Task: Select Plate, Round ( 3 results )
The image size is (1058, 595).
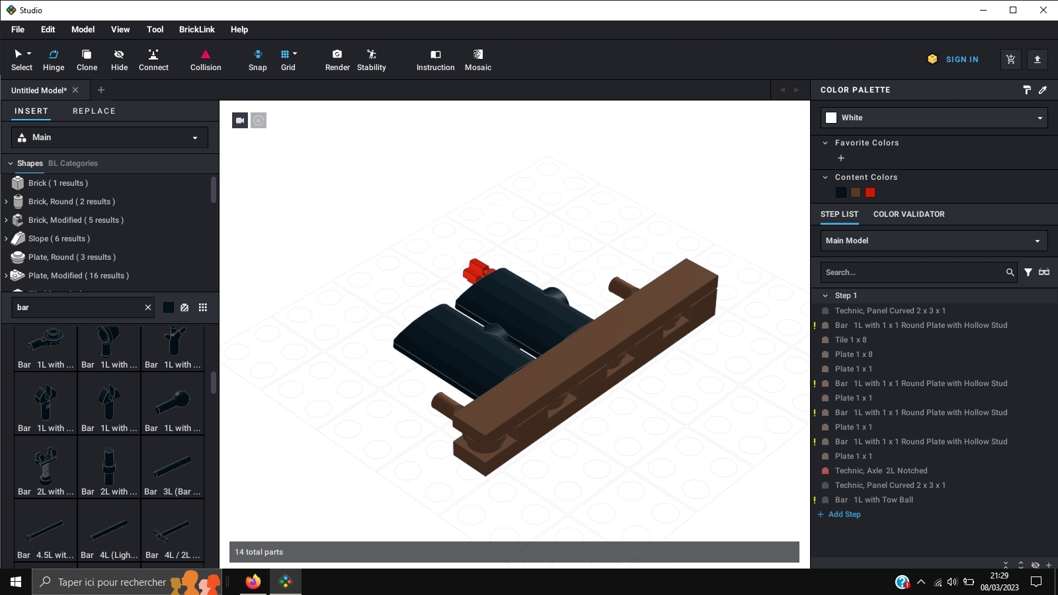Action: pyautogui.click(x=72, y=257)
